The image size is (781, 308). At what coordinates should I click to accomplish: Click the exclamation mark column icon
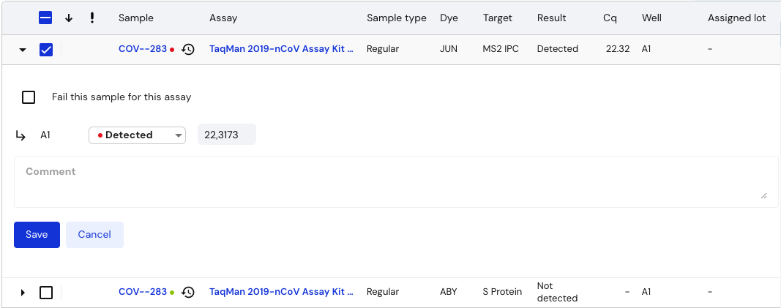(92, 18)
